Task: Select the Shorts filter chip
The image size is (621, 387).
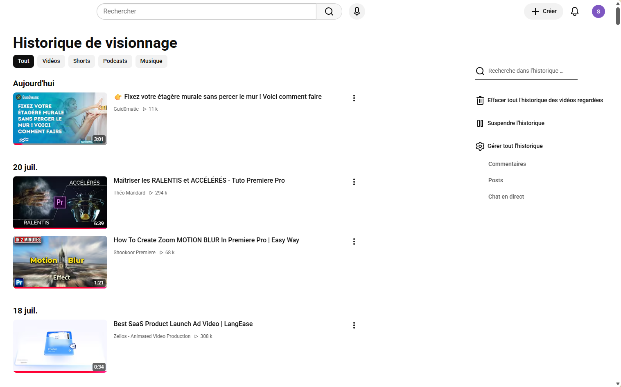Action: point(81,61)
